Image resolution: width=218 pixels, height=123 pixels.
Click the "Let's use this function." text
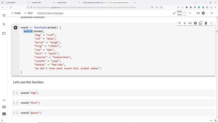coord(29,82)
